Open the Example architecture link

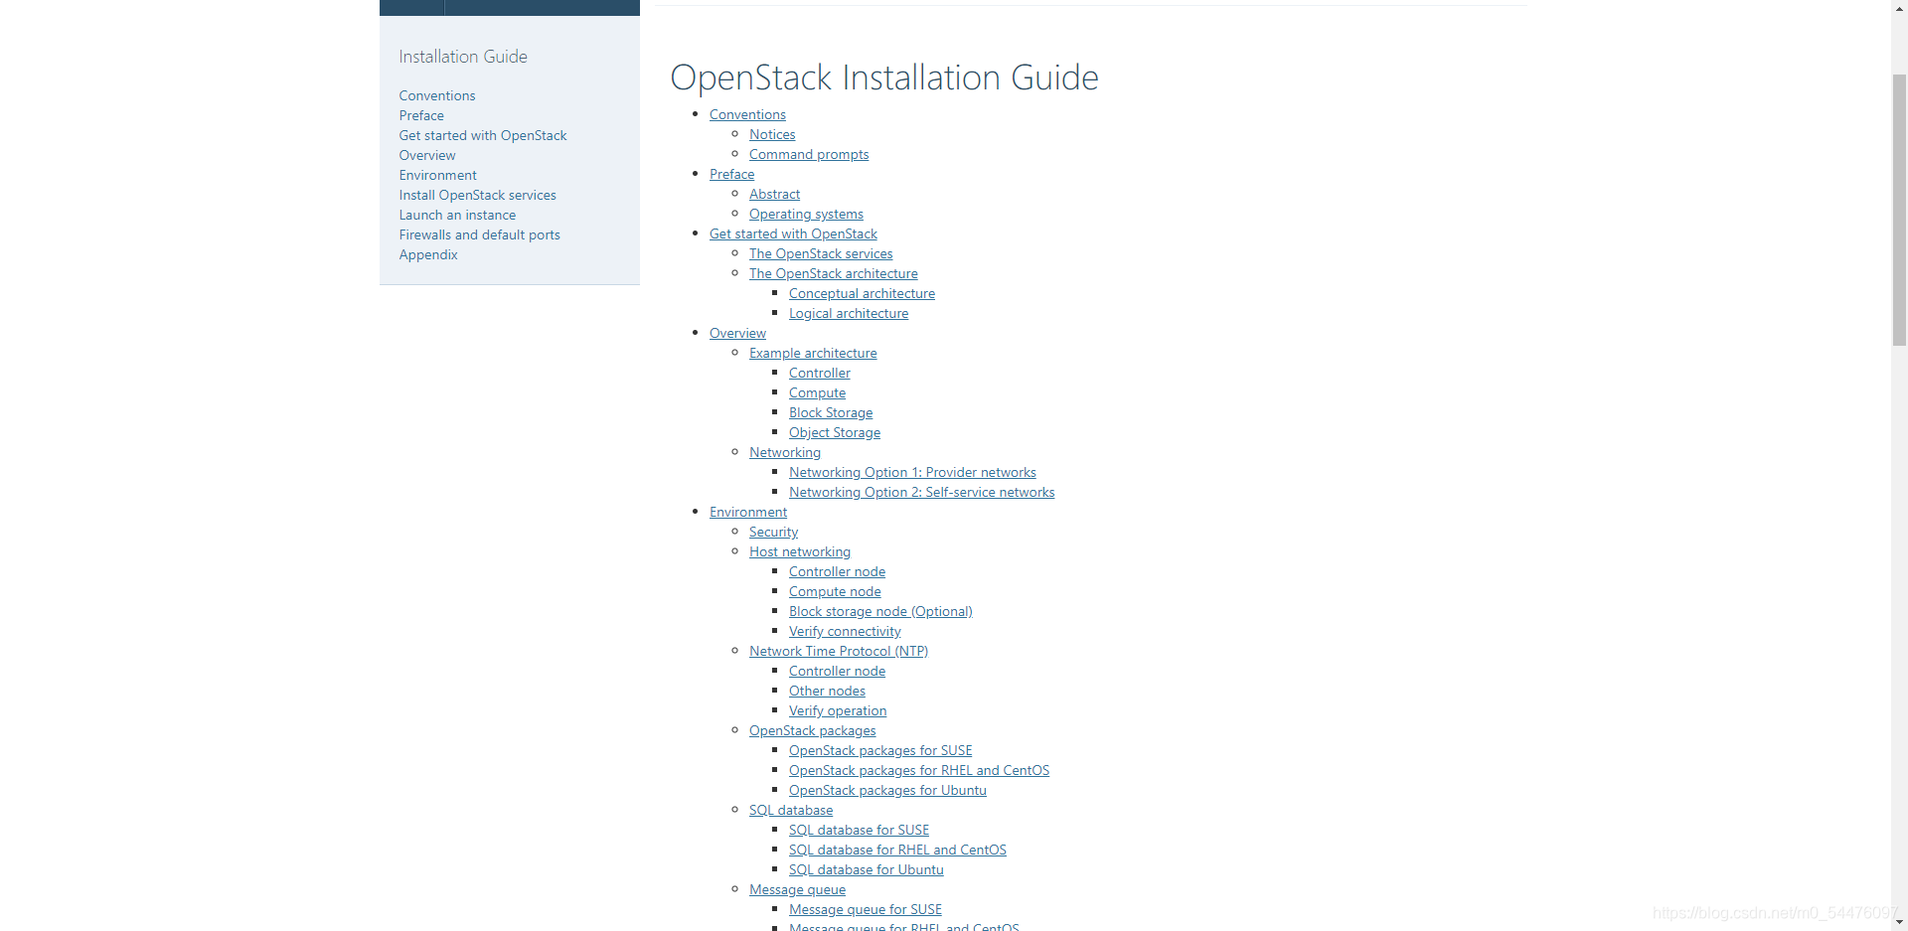tap(813, 354)
